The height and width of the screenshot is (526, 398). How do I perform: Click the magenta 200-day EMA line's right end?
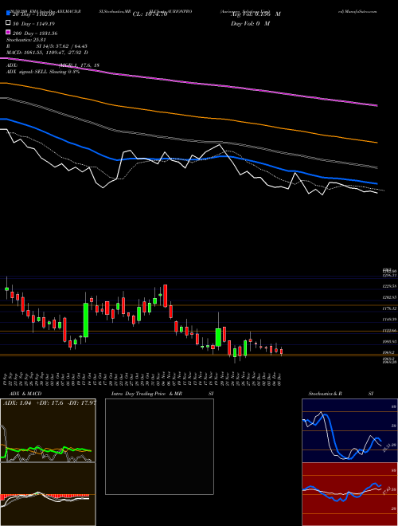377,105
